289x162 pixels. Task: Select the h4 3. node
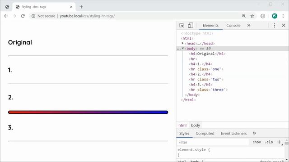pyautogui.click(x=200, y=85)
